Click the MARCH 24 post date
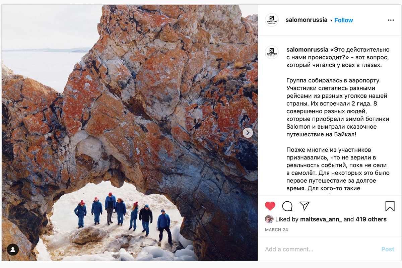 click(x=276, y=230)
